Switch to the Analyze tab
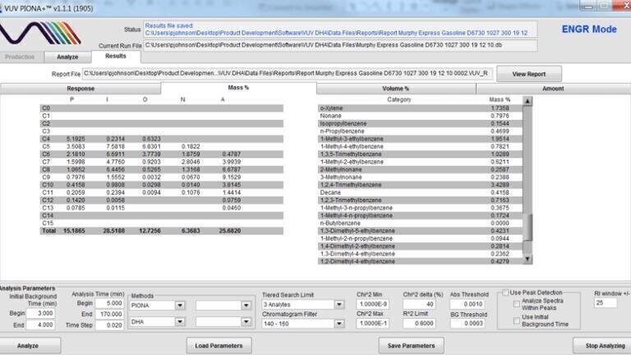The height and width of the screenshot is (355, 631). point(67,57)
